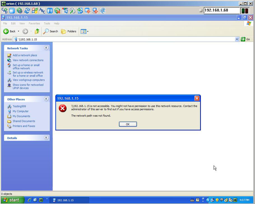This screenshot has height=204, width=255.
Task: Click View workgroup computers link
Action: [29, 80]
